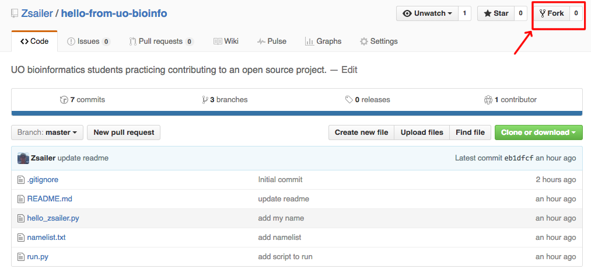View the Pulse tab
Image resolution: width=591 pixels, height=272 pixels.
271,41
